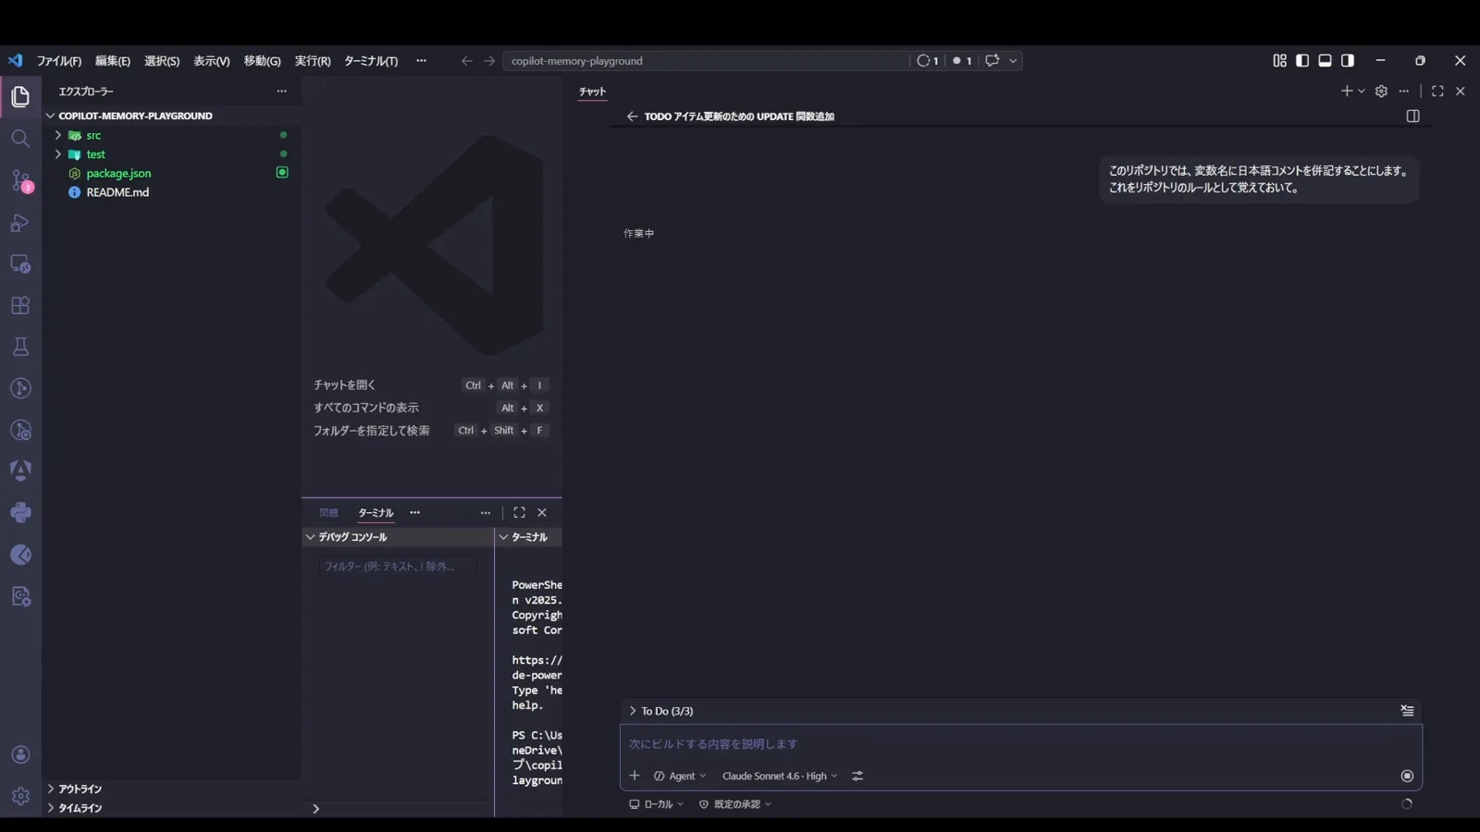Screen dimensions: 1480x832
Task: Click the チャット panel tab
Action: (592, 92)
